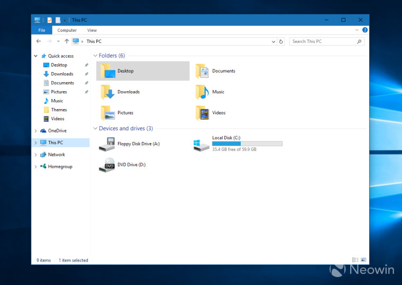Go up one level with the up arrow

click(67, 41)
